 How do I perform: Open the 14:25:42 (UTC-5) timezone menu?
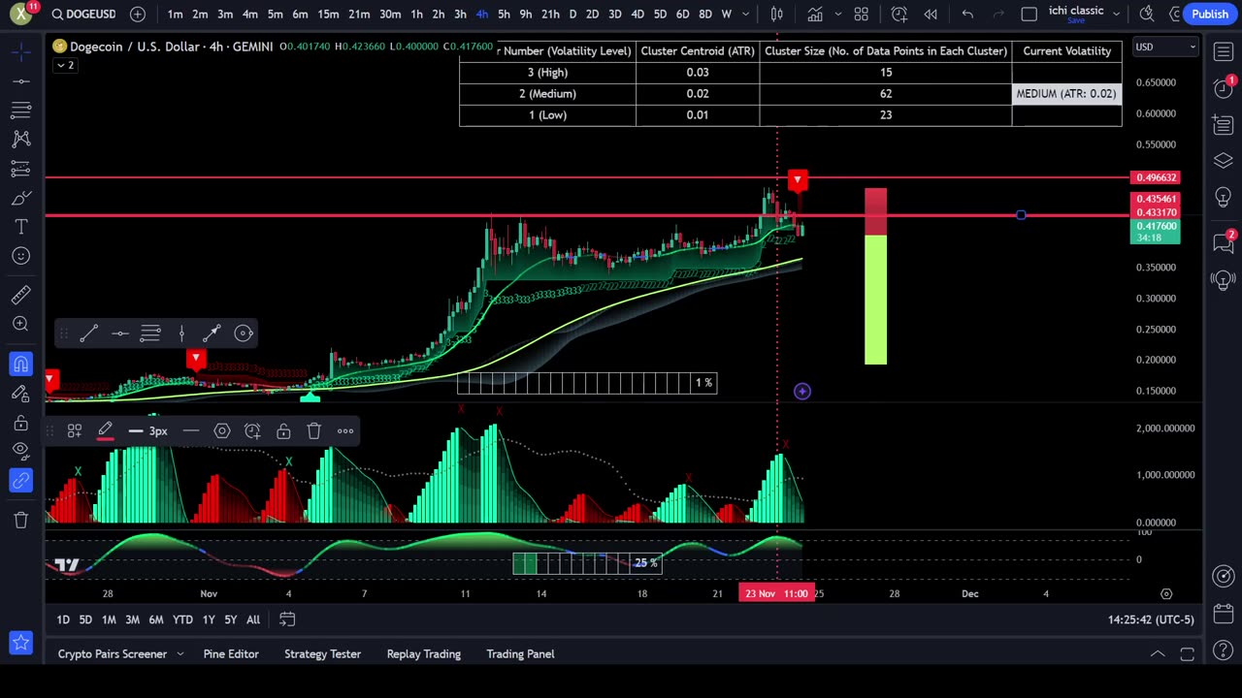click(1151, 619)
